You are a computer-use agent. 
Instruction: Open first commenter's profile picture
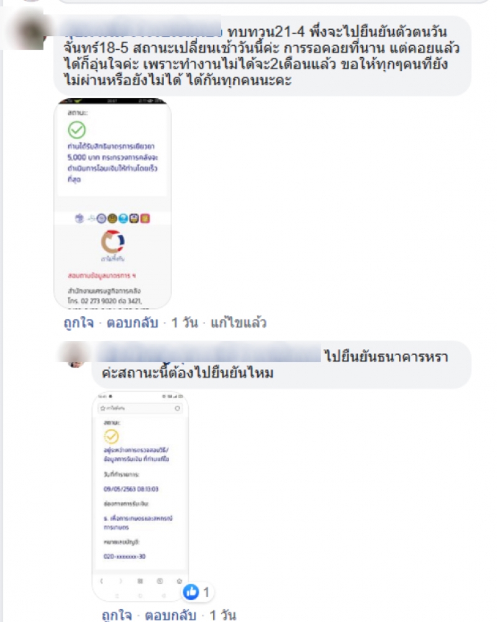(x=28, y=31)
